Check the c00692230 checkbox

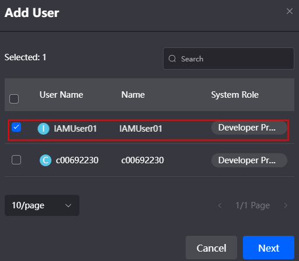pos(16,160)
